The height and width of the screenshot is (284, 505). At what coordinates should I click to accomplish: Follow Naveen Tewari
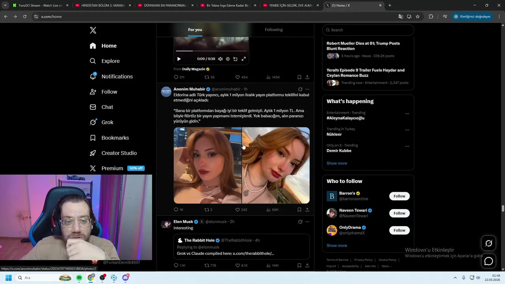[x=399, y=213]
